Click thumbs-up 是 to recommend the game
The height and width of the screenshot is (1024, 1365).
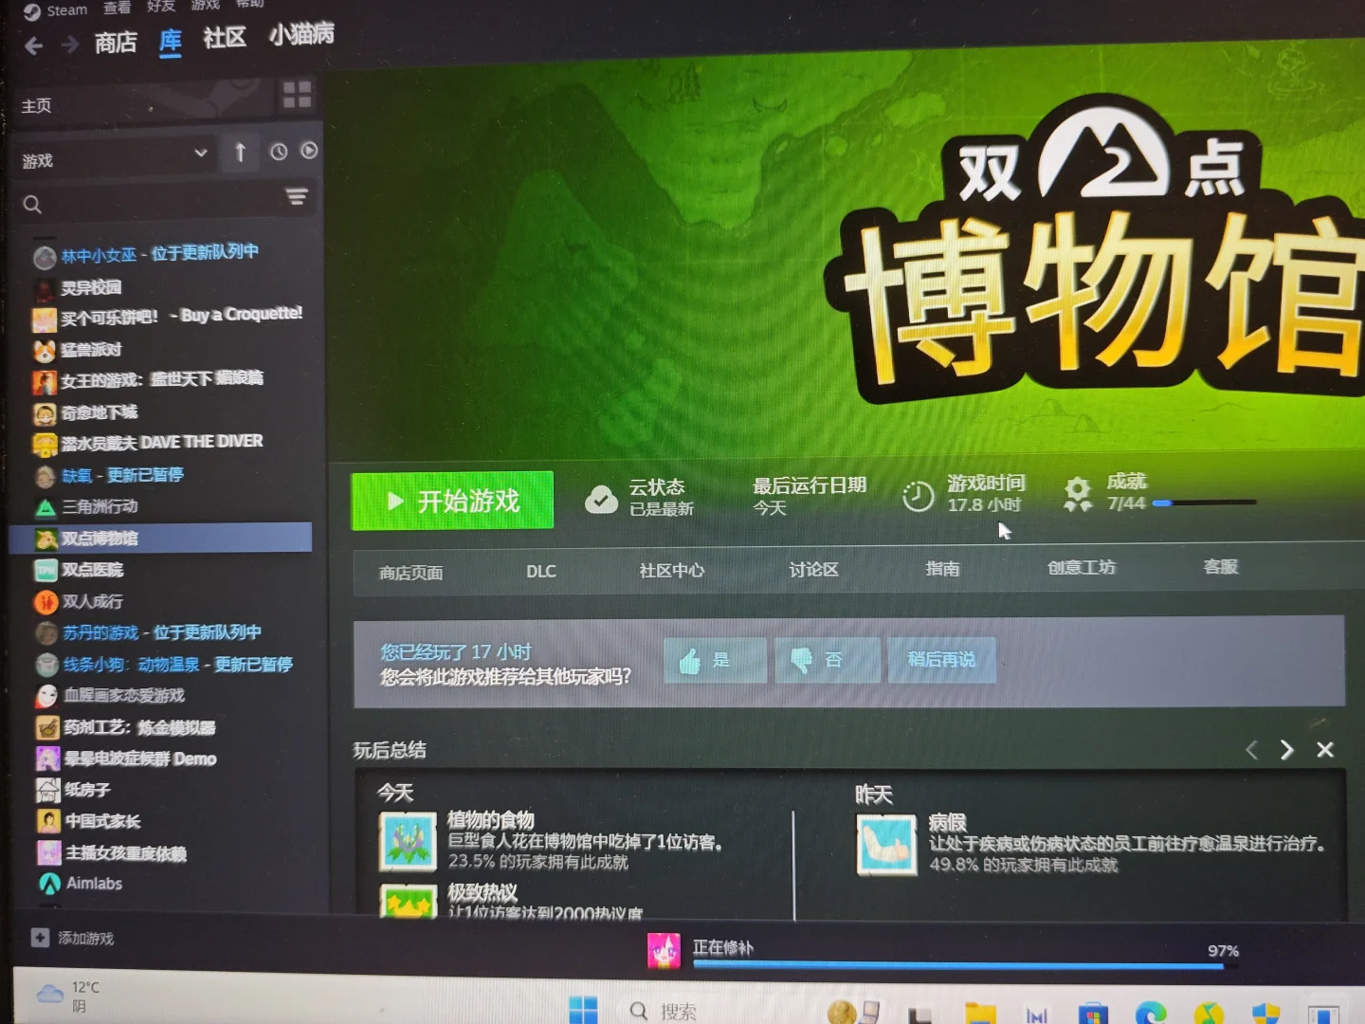pos(715,660)
